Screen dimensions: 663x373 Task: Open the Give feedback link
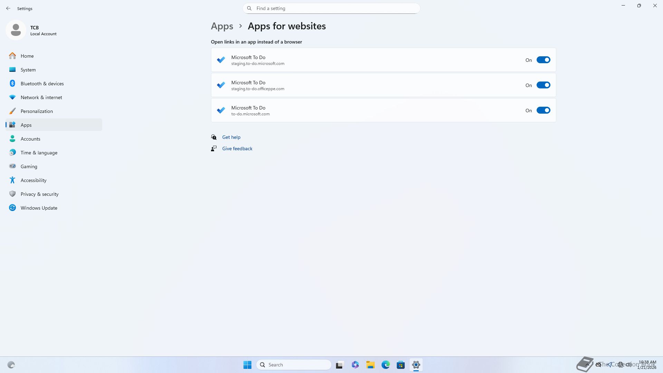point(237,149)
